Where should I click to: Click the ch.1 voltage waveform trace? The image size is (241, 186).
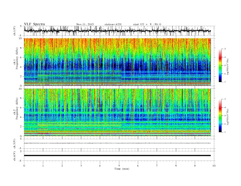(x=117, y=31)
